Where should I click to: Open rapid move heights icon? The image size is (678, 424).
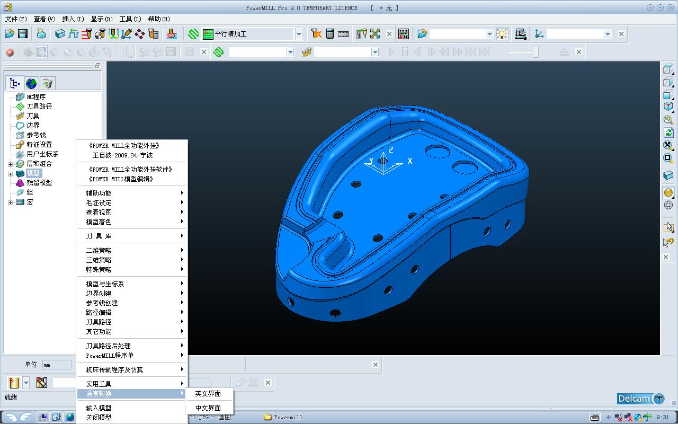tap(87, 34)
